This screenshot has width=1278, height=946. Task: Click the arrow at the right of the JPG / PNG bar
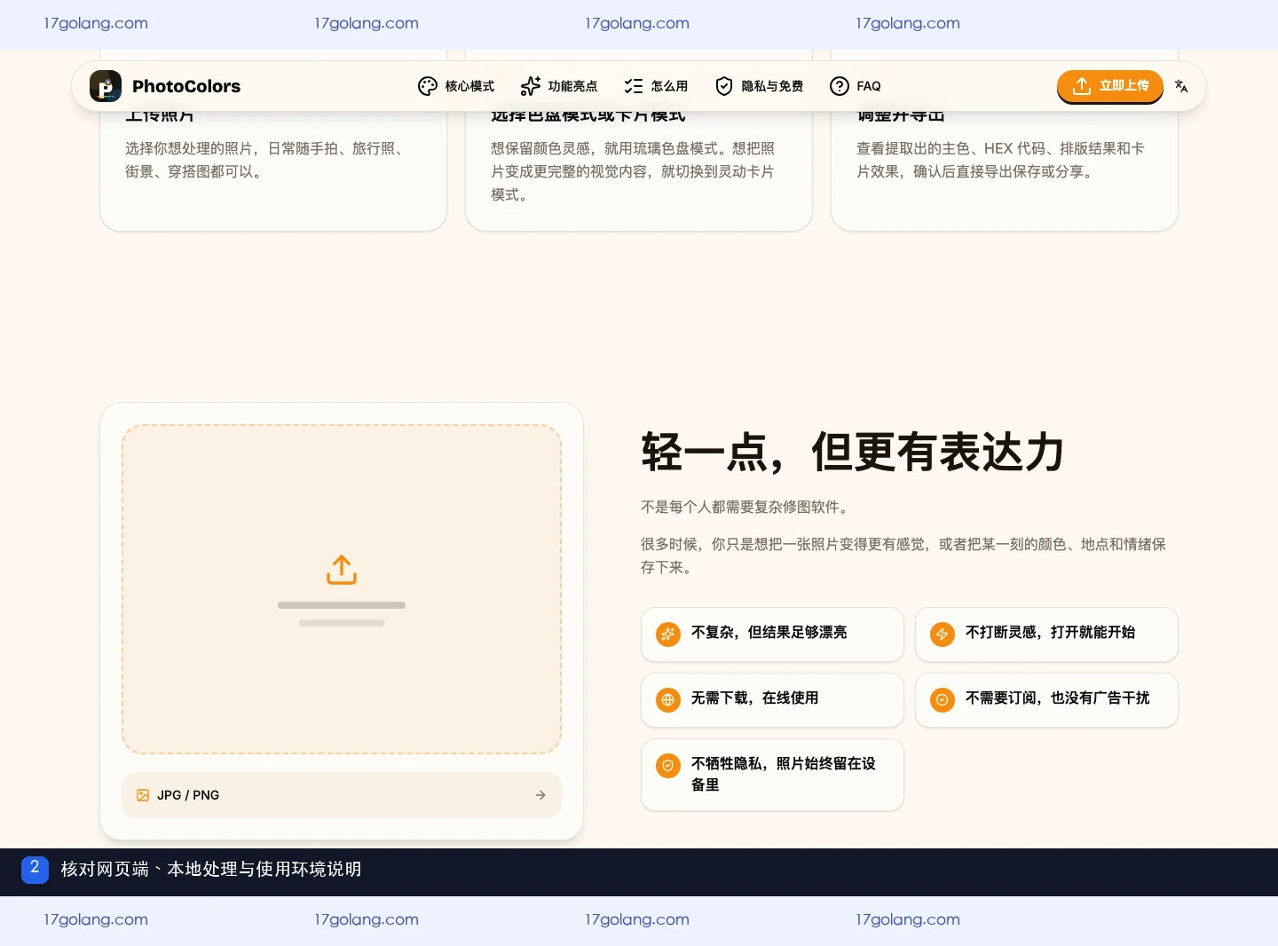coord(540,795)
